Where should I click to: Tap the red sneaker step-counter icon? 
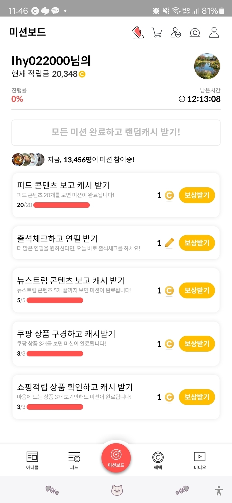point(138,32)
